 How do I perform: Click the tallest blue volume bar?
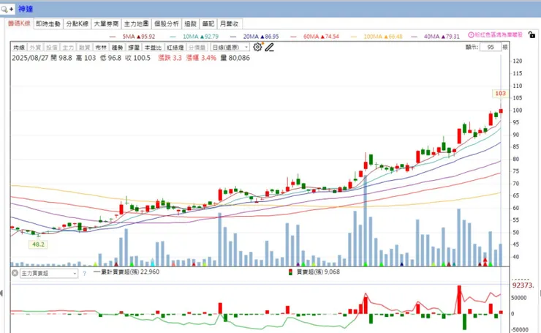click(x=366, y=220)
